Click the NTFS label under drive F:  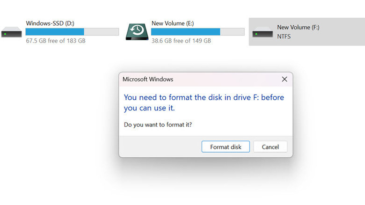(284, 36)
